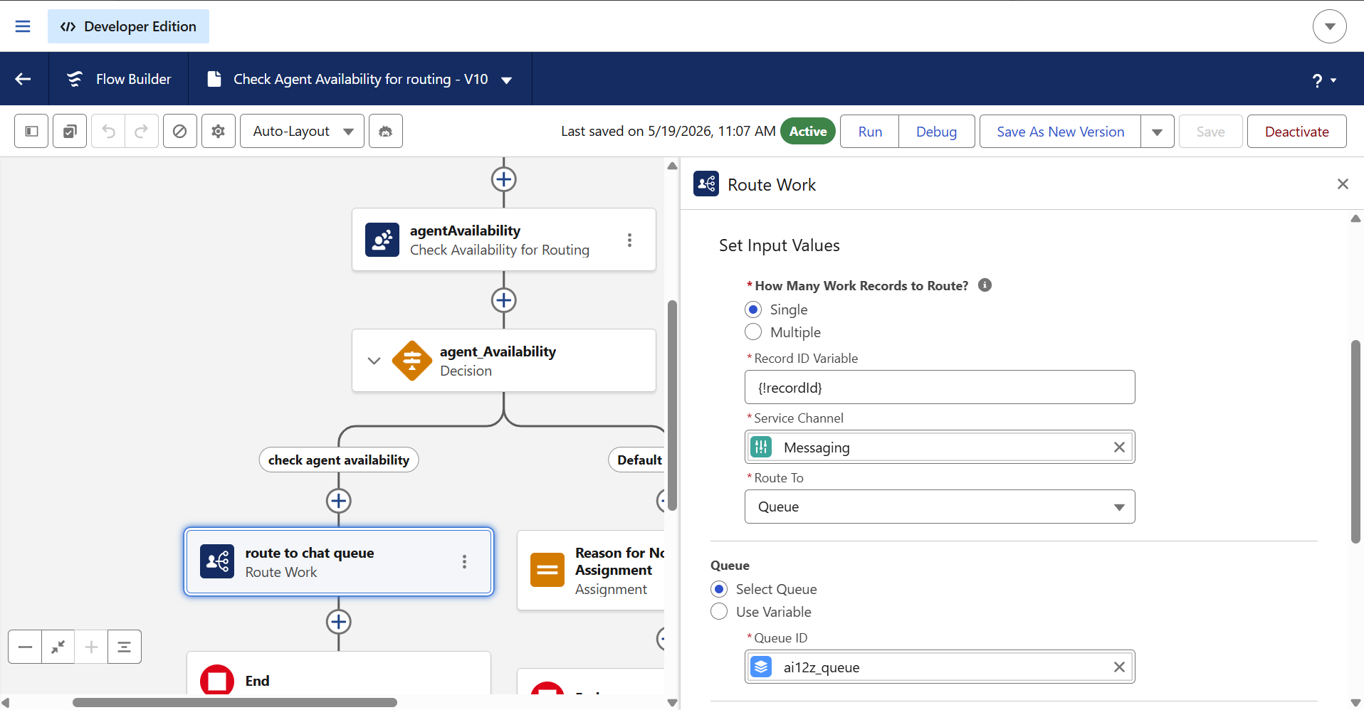Clear the ai12z_queue selection
This screenshot has height=710, width=1364.
pyautogui.click(x=1119, y=667)
